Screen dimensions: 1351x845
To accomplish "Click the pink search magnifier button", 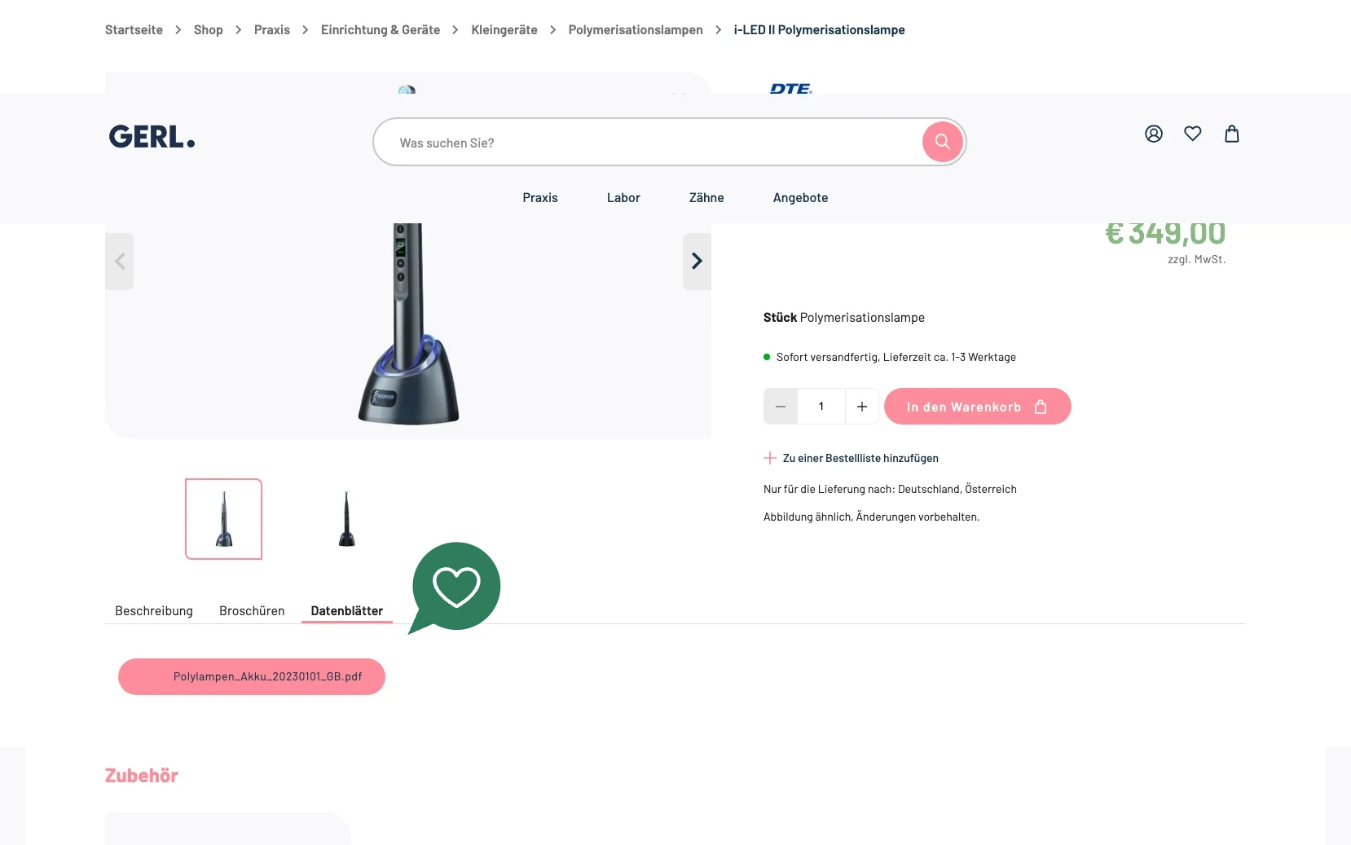I will click(942, 142).
